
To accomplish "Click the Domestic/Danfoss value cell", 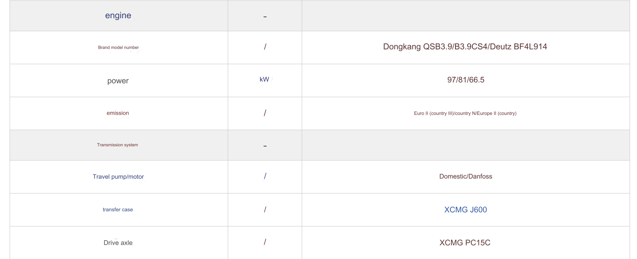I will pyautogui.click(x=465, y=177).
